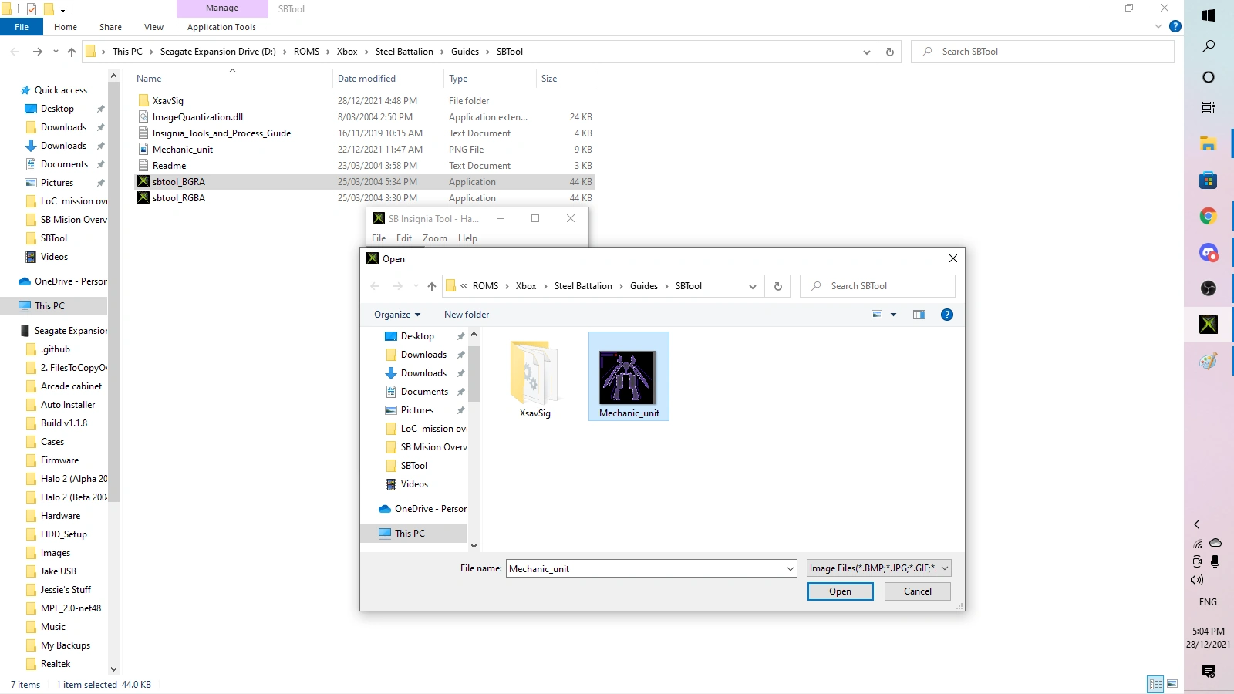Open Google Chrome from the taskbar
The width and height of the screenshot is (1234, 694).
[x=1209, y=217]
